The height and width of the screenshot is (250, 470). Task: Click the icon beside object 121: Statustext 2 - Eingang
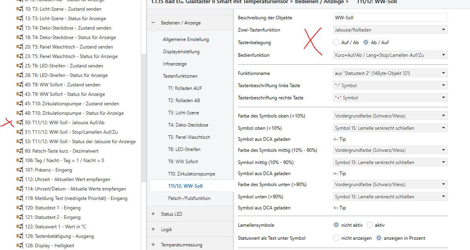coord(19,217)
